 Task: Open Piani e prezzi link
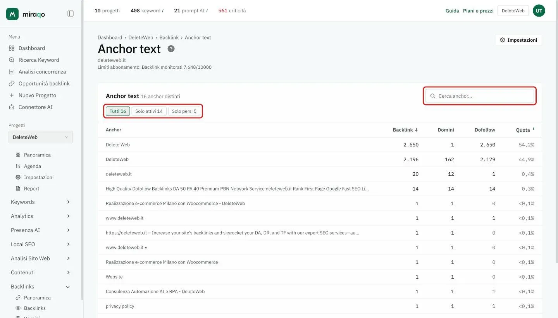[478, 11]
